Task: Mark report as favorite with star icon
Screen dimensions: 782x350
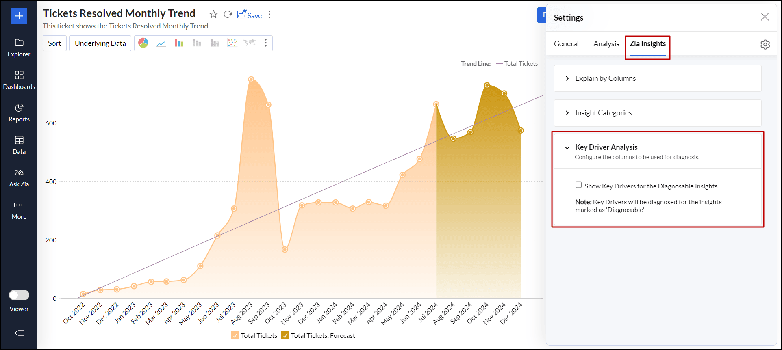Action: click(x=213, y=15)
